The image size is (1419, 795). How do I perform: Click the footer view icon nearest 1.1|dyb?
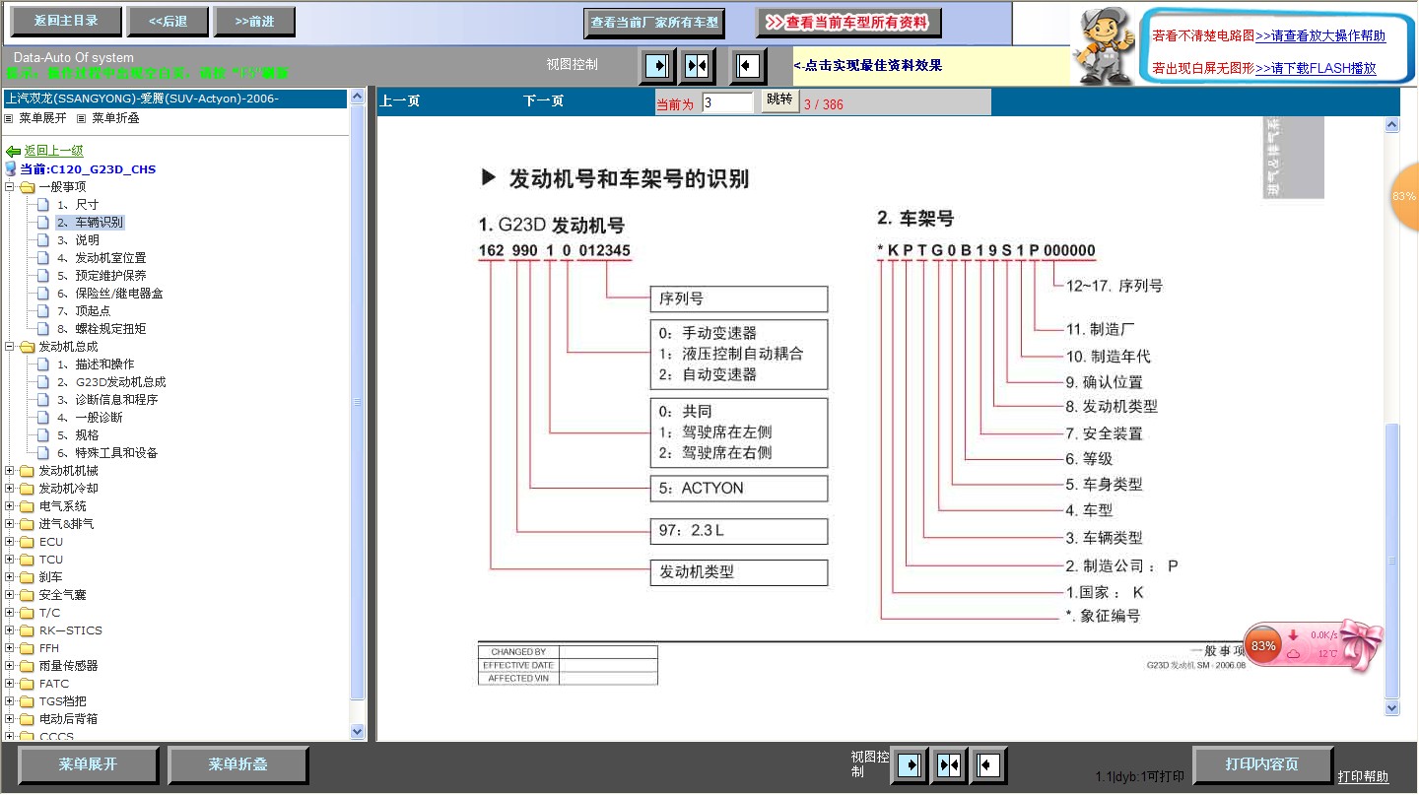click(988, 765)
